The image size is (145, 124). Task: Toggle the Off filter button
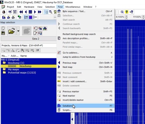click(x=37, y=50)
